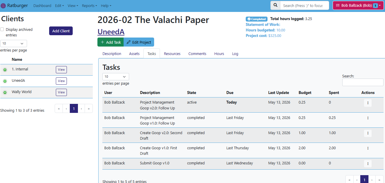Click 'Create Goop v2.0: Second Draft' description
The width and height of the screenshot is (385, 183).
click(161, 136)
